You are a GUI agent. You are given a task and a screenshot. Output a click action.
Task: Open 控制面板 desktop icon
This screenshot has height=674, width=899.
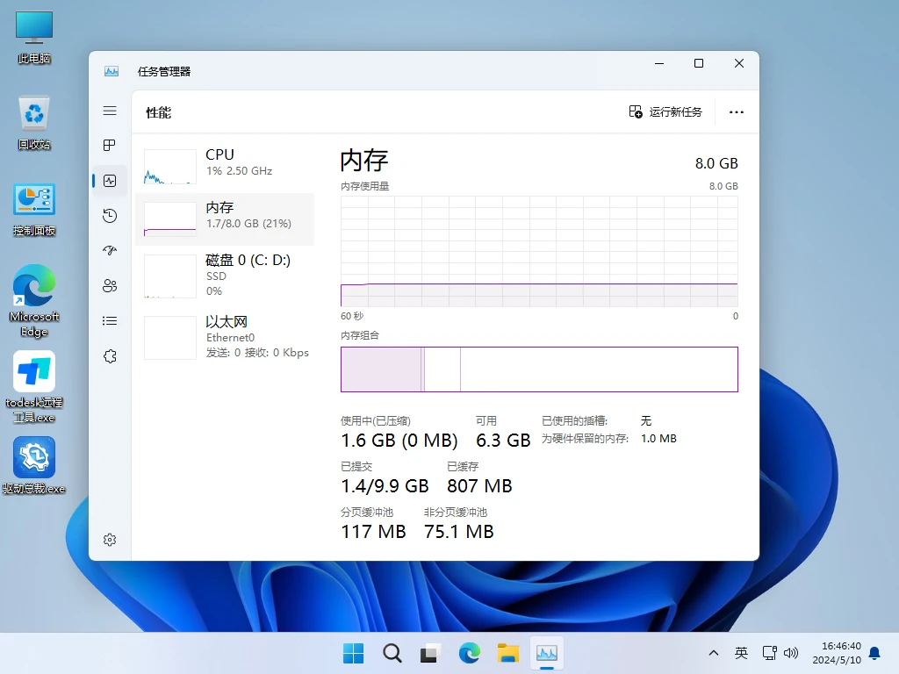34,209
